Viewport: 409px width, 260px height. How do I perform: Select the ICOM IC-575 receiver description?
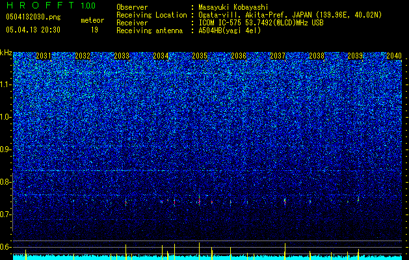click(x=261, y=23)
